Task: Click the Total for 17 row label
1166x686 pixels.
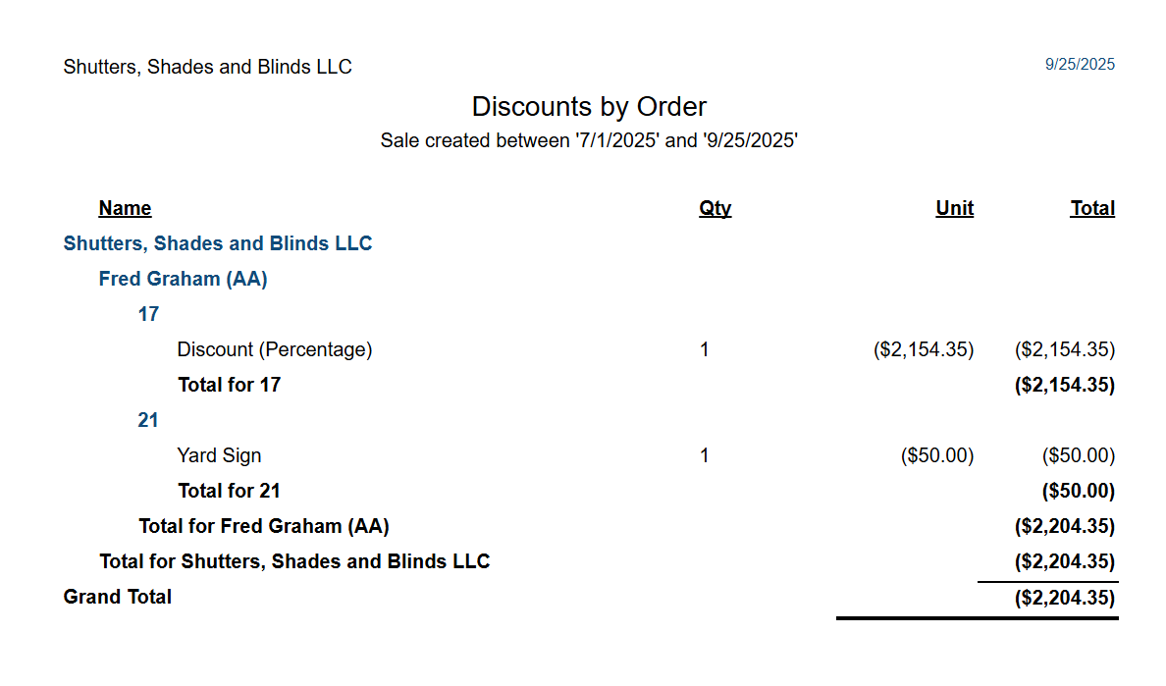Action: [x=229, y=385]
